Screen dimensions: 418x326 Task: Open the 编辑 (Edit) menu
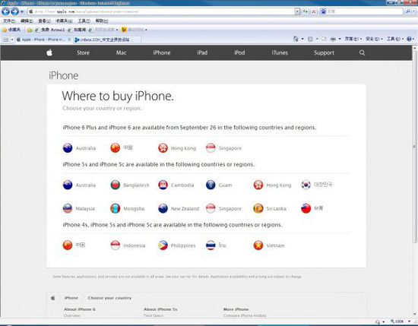[27, 21]
